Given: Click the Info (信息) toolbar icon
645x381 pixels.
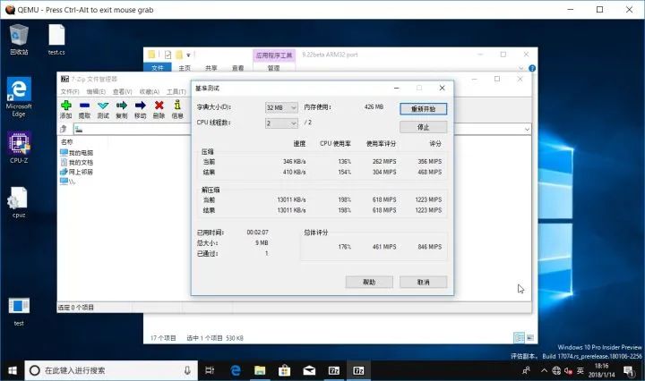Looking at the screenshot, I should (x=177, y=110).
